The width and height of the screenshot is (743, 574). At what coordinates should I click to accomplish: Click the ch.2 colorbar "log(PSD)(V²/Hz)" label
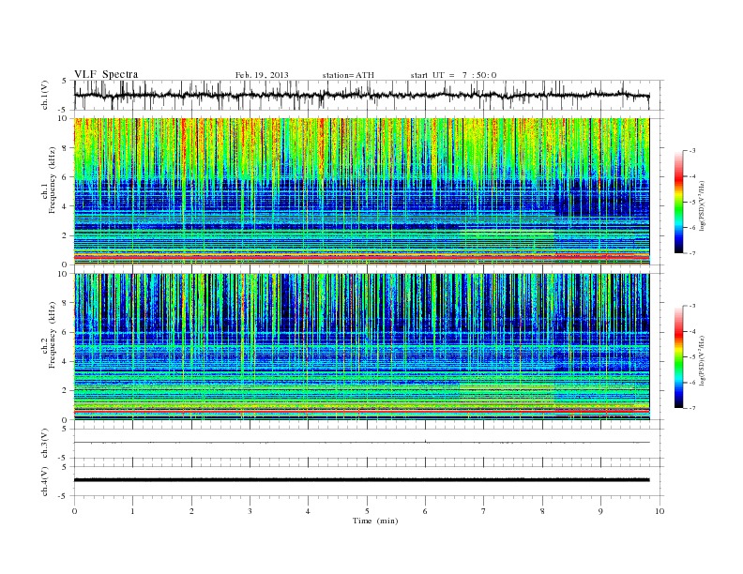[x=703, y=361]
